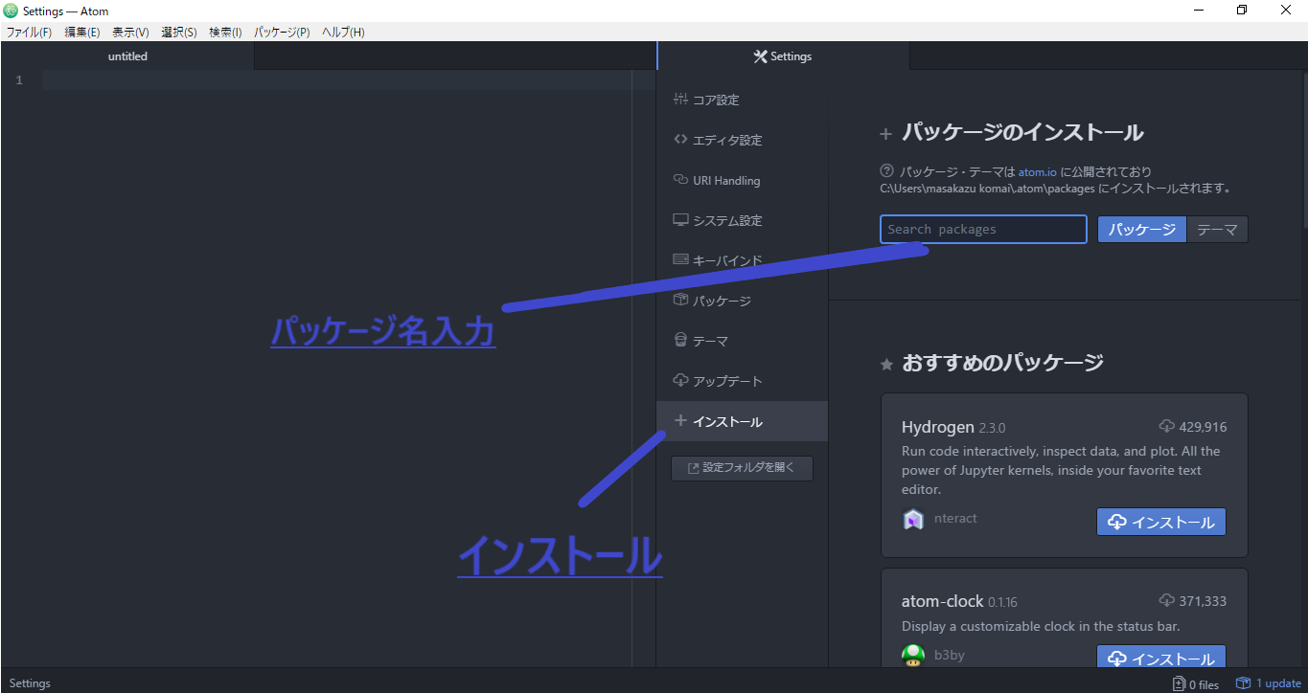Open the 編集(E) menu
This screenshot has height=693, width=1308.
click(x=81, y=32)
